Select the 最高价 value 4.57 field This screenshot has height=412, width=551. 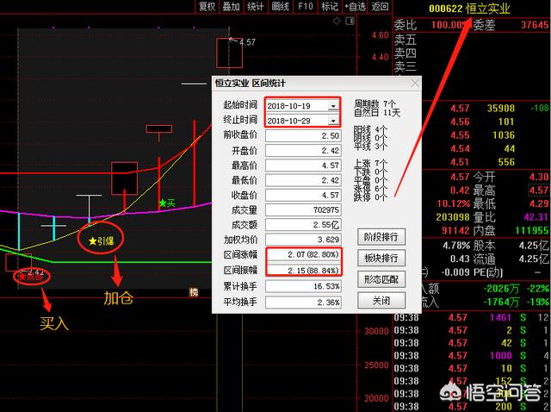(303, 165)
